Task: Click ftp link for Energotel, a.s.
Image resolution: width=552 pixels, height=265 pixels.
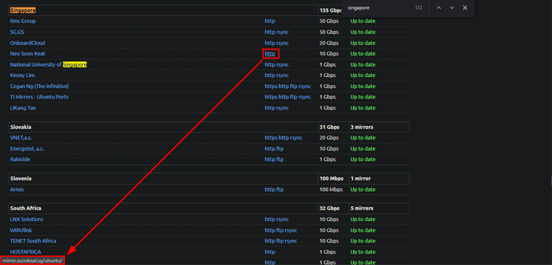Action: point(280,149)
